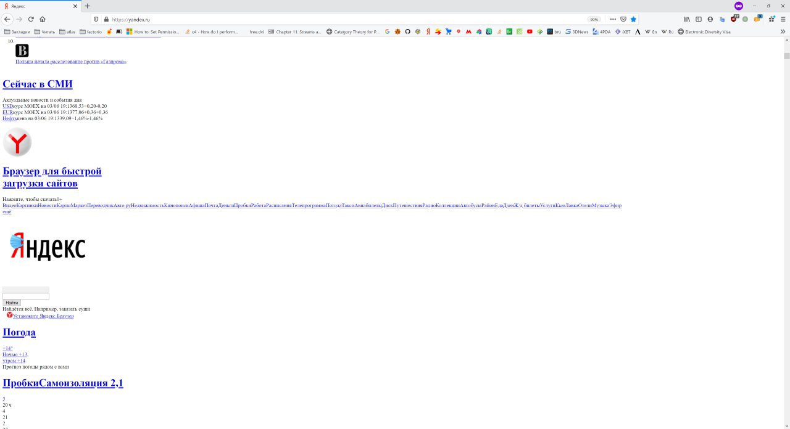The height and width of the screenshot is (429, 790).
Task: Toggle the blue bookmark star
Action: [633, 19]
